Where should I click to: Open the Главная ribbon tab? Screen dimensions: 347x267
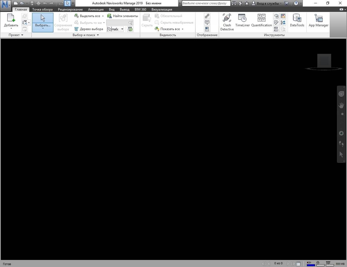pos(21,9)
